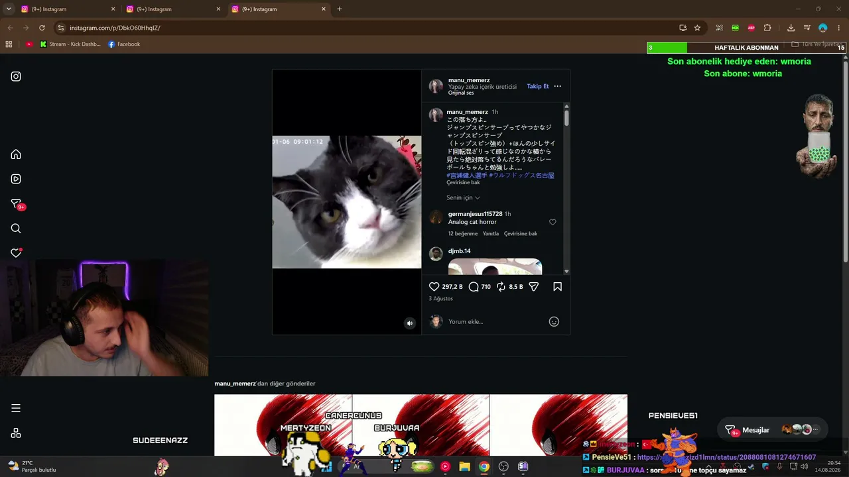Screen dimensions: 849x477
Task: Click the install app icon in address bar
Action: [x=683, y=28]
